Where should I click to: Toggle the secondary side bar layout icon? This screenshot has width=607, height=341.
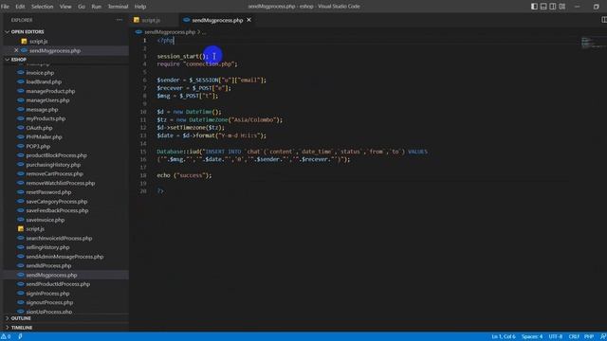553,7
